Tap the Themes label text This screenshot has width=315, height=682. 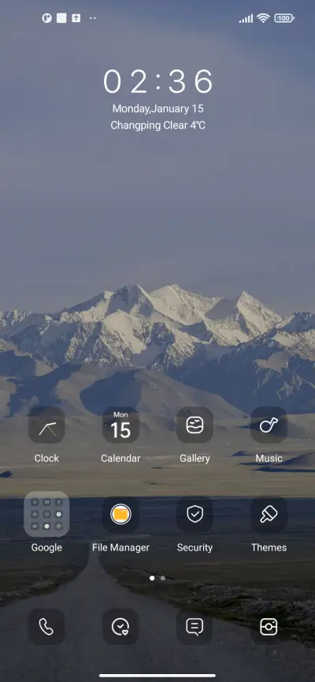click(269, 547)
